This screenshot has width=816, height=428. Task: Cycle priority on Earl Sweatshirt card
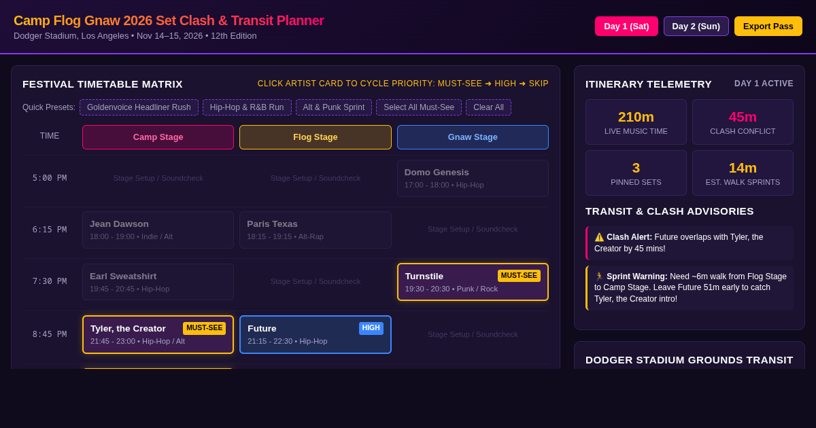pos(158,282)
